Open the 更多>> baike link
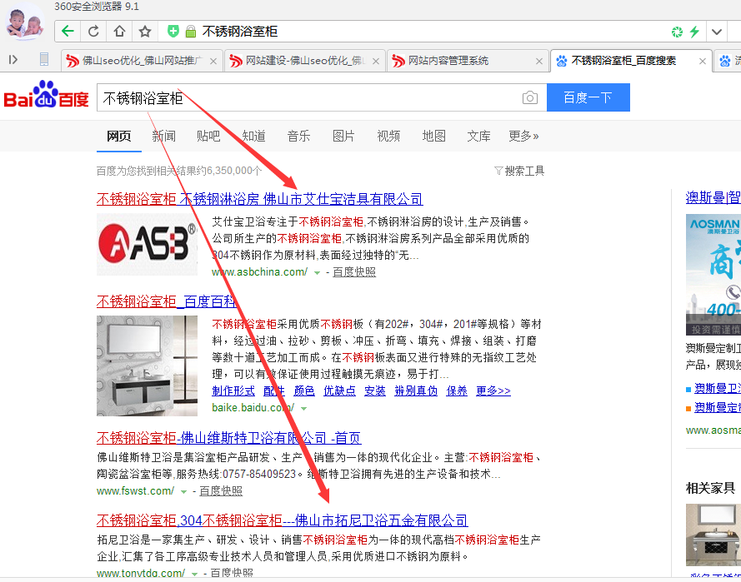The height and width of the screenshot is (582, 741). tap(493, 390)
